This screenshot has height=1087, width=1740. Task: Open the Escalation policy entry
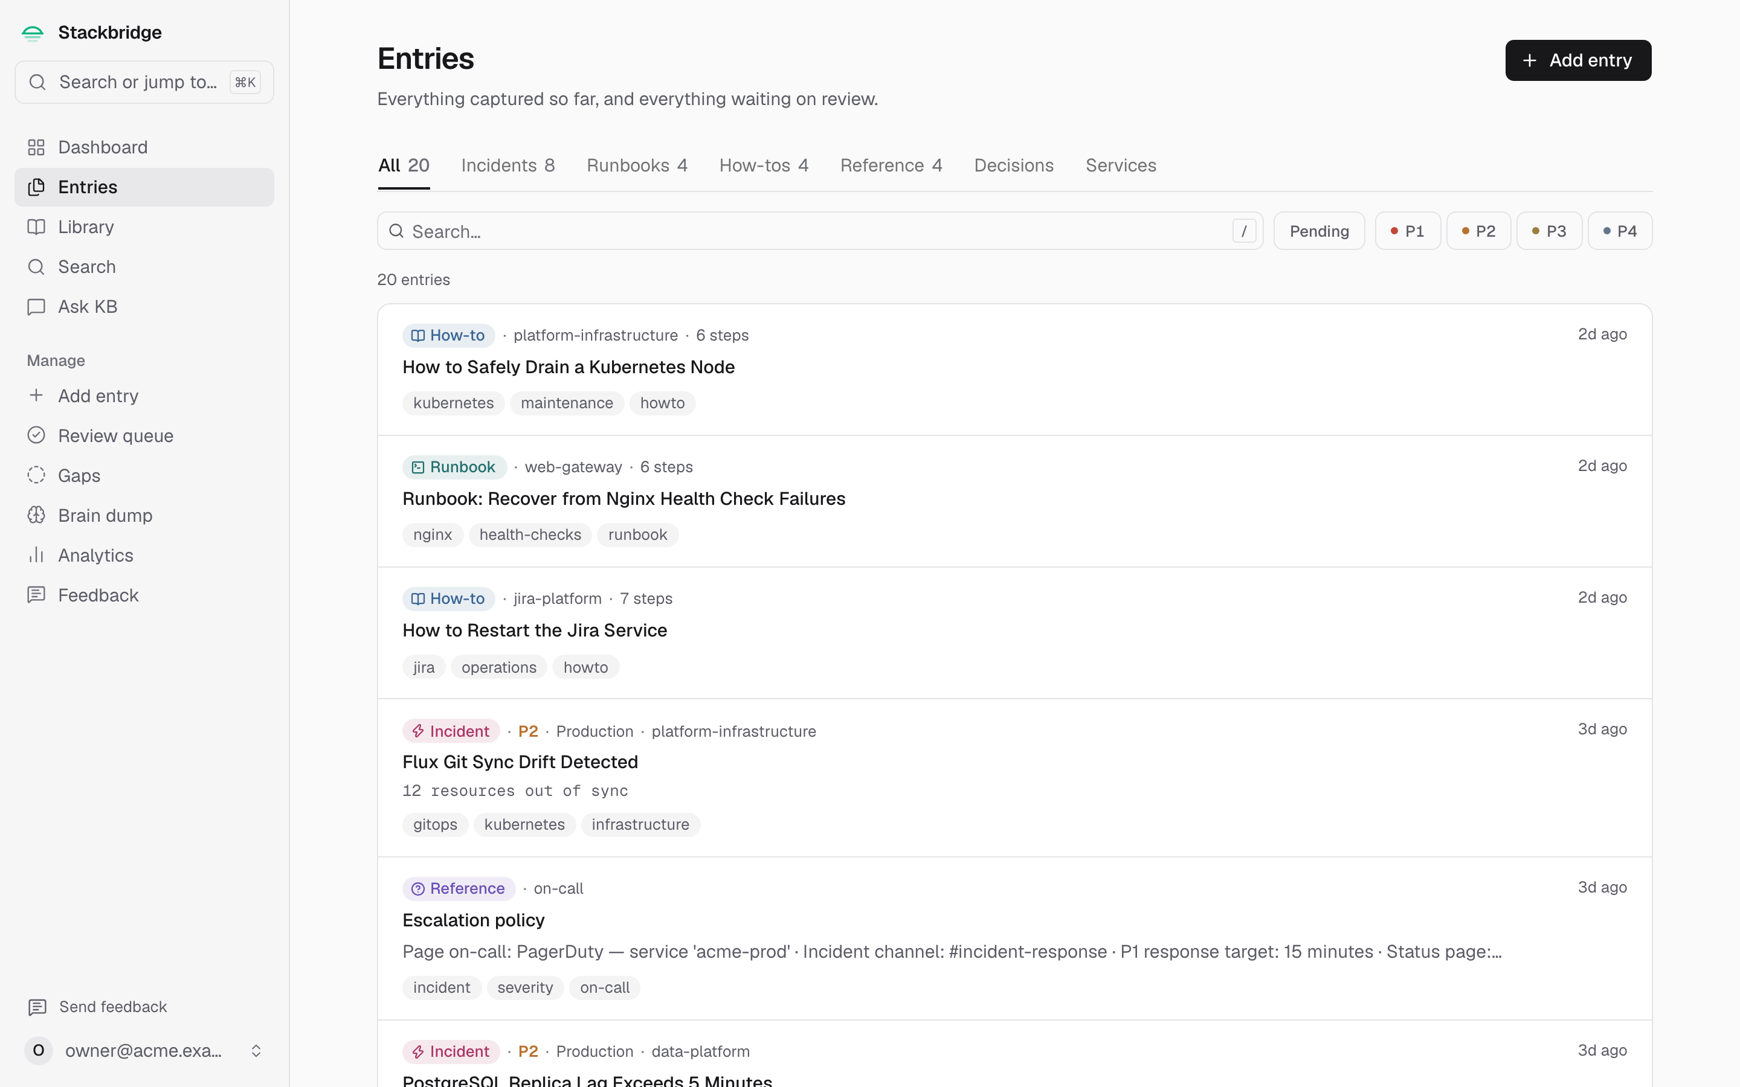[474, 920]
